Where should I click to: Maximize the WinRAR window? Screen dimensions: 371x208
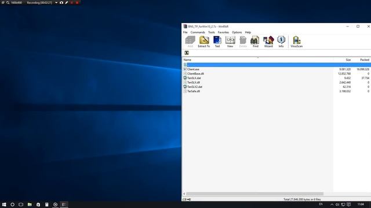coord(358,27)
